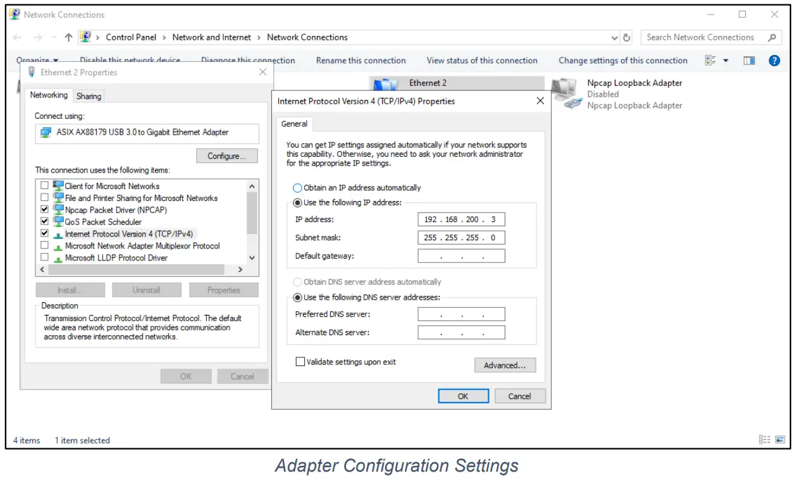Select the Npcap Loopback Adapter icon
The height and width of the screenshot is (478, 795).
pyautogui.click(x=566, y=94)
